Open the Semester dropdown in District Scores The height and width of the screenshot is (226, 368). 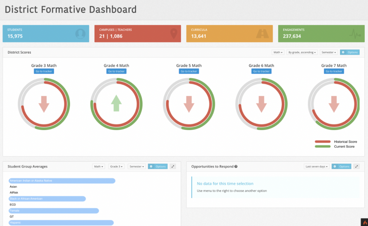328,52
